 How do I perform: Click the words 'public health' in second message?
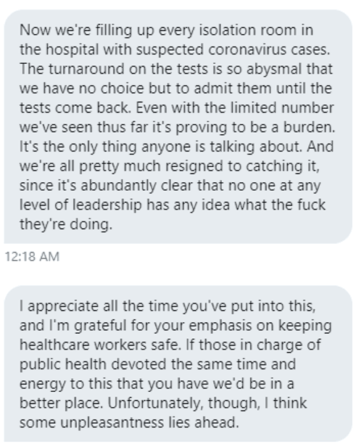(62, 364)
